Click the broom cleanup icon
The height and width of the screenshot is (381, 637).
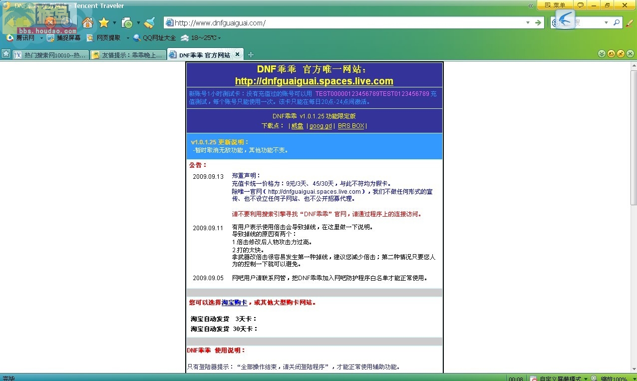[149, 22]
